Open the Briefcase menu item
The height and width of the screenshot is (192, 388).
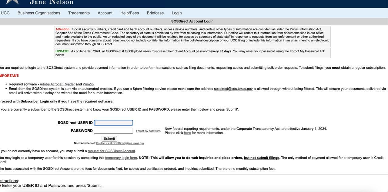tap(155, 13)
